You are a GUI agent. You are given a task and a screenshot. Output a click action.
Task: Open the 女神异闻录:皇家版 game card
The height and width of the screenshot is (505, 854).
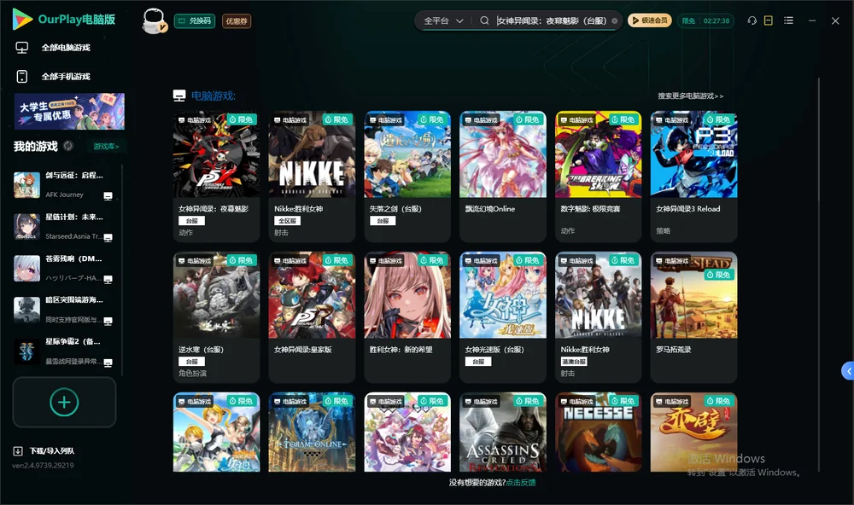[312, 317]
